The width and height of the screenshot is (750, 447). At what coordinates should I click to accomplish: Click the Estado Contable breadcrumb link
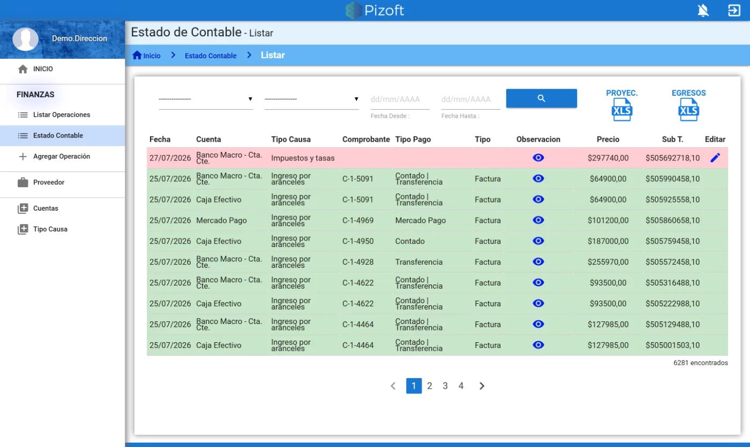point(211,56)
